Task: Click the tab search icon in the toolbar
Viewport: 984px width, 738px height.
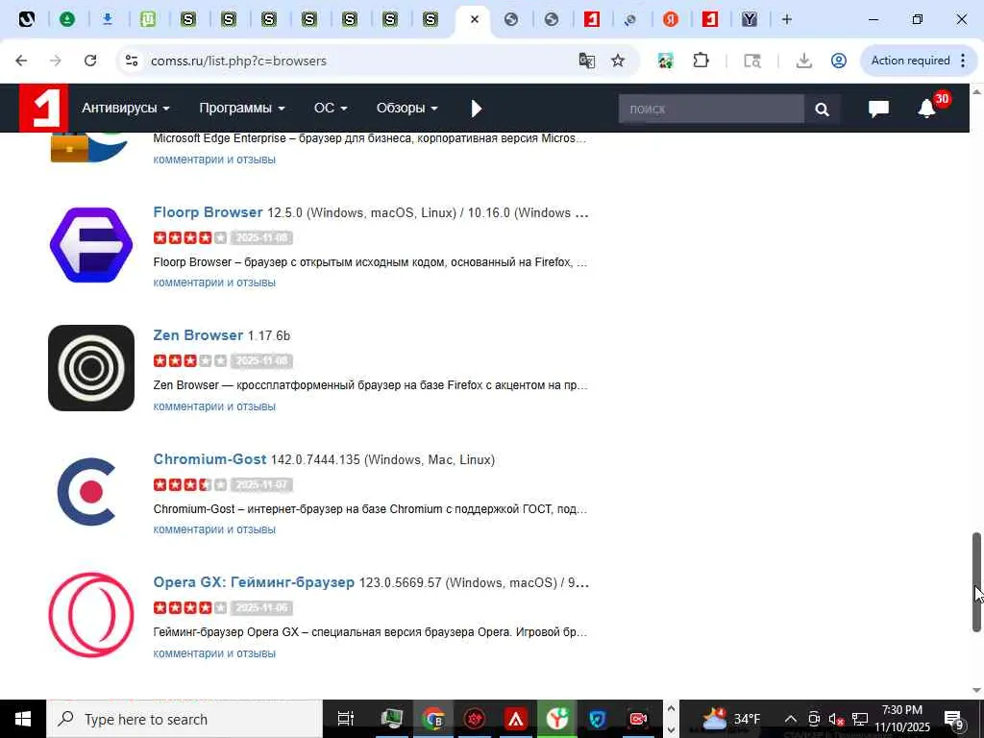Action: pyautogui.click(x=751, y=61)
